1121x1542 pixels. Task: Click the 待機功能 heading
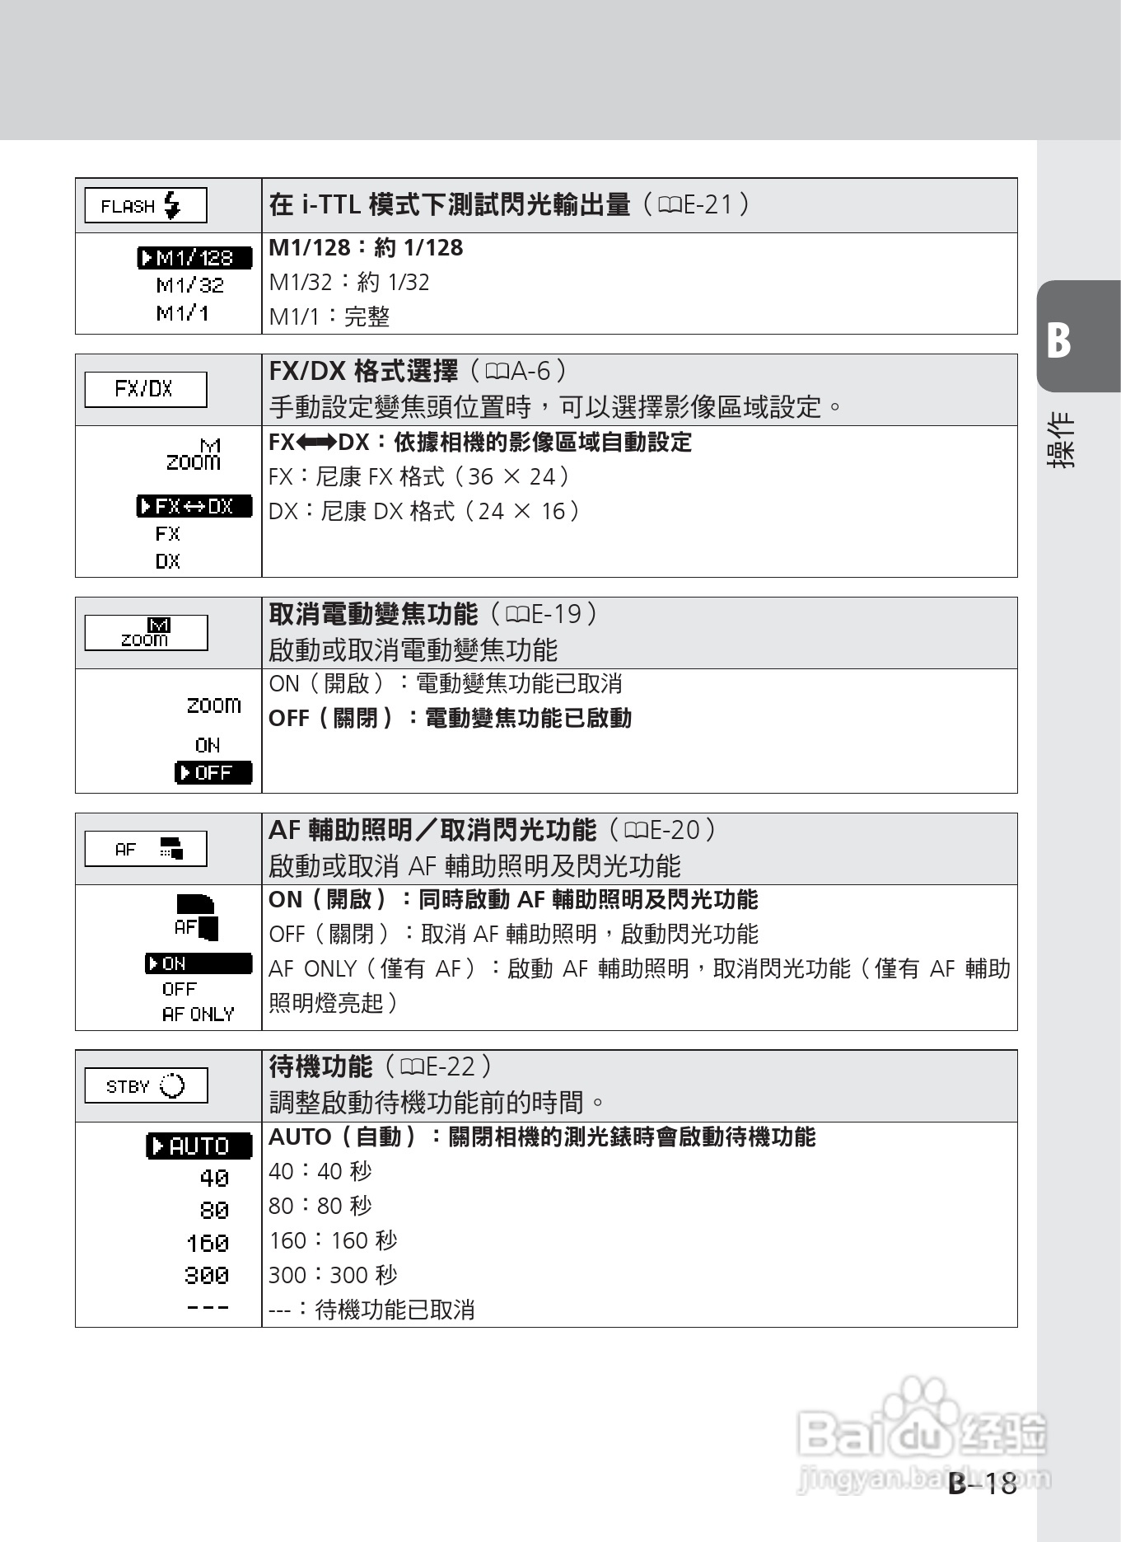pyautogui.click(x=321, y=1066)
